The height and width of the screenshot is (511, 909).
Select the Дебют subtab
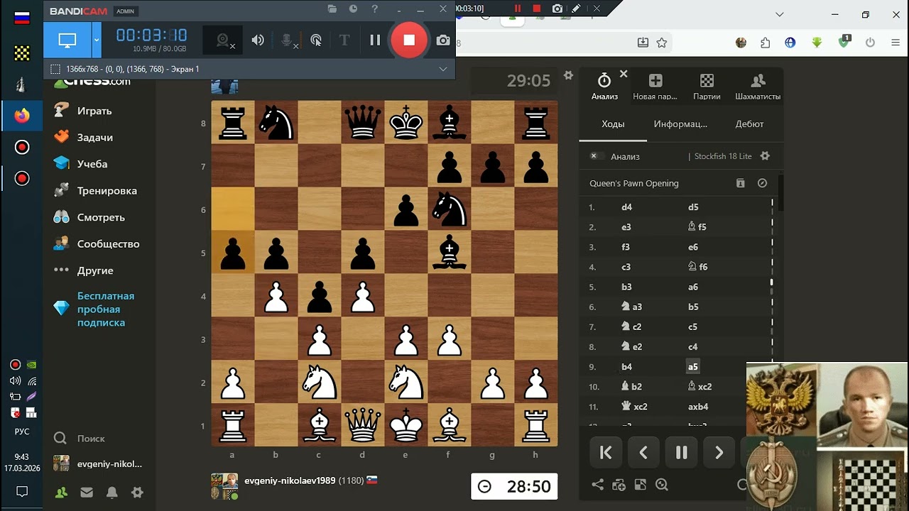tap(749, 123)
